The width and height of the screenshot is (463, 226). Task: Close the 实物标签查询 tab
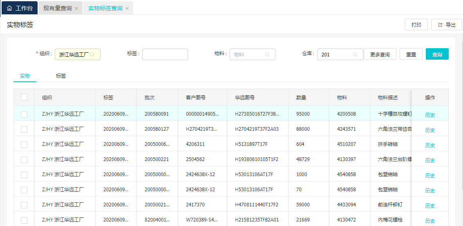(x=127, y=9)
